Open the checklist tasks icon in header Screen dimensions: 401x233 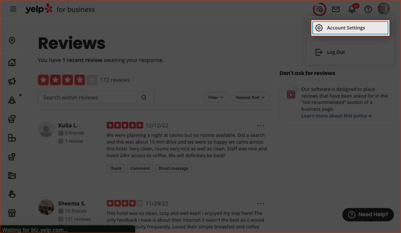pyautogui.click(x=319, y=9)
